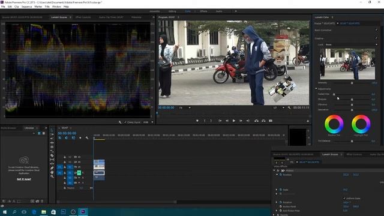This screenshot has height=216, width=384.
Task: Toggle the green Mute button on track A1
Action: 79,173
